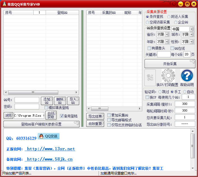Open the backup site link www.58jk.cn

(x=49, y=159)
